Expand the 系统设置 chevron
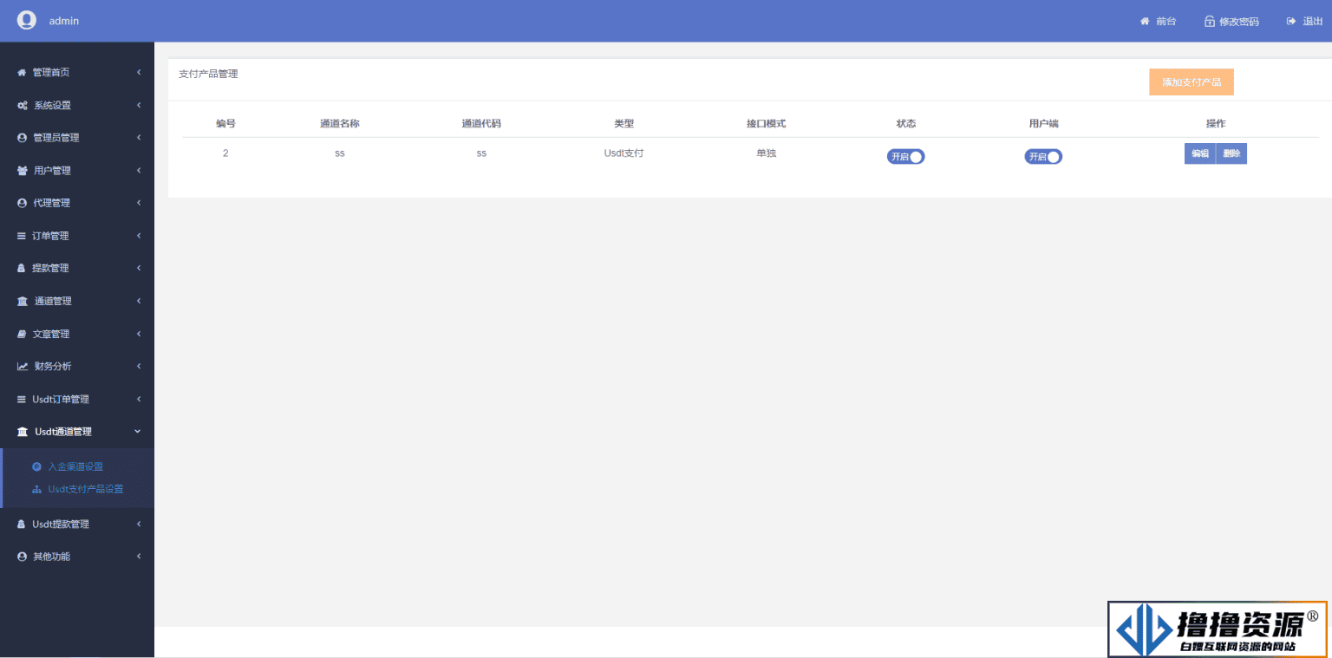The height and width of the screenshot is (658, 1332). pyautogui.click(x=139, y=106)
